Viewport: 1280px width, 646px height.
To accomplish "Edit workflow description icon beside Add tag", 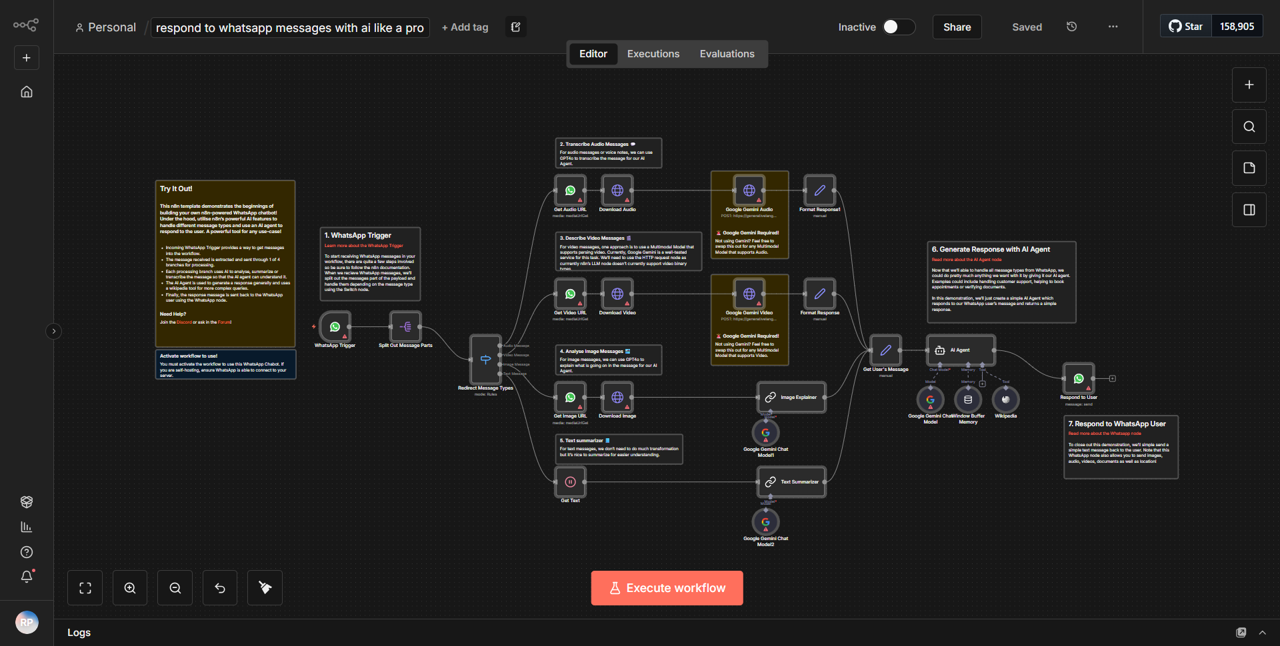I will pos(515,27).
